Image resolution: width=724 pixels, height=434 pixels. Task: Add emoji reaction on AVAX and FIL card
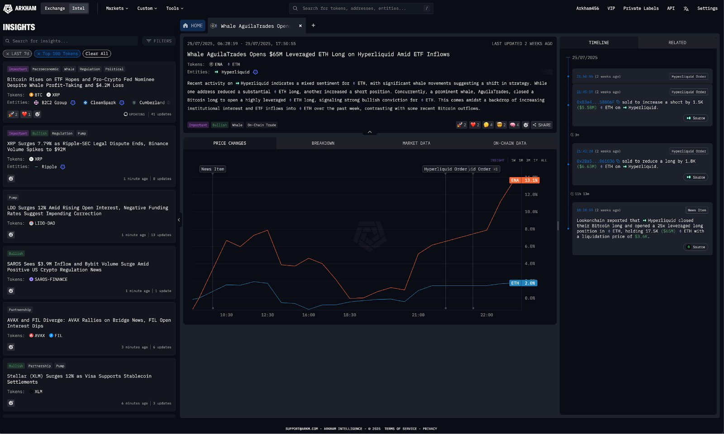pos(11,347)
